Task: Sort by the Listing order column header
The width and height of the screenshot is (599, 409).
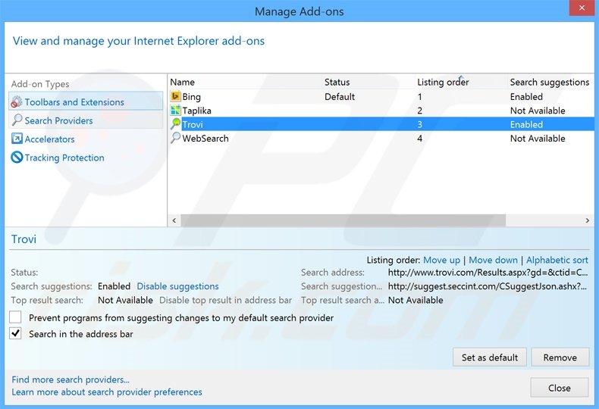Action: click(x=443, y=82)
